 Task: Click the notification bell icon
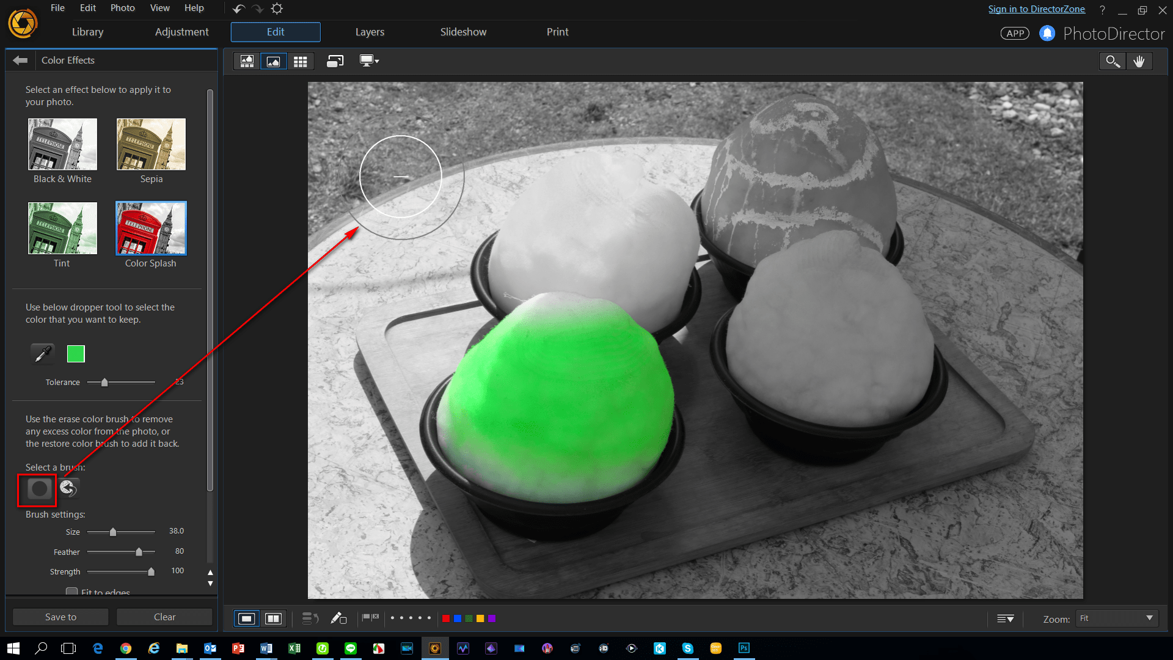1047,33
